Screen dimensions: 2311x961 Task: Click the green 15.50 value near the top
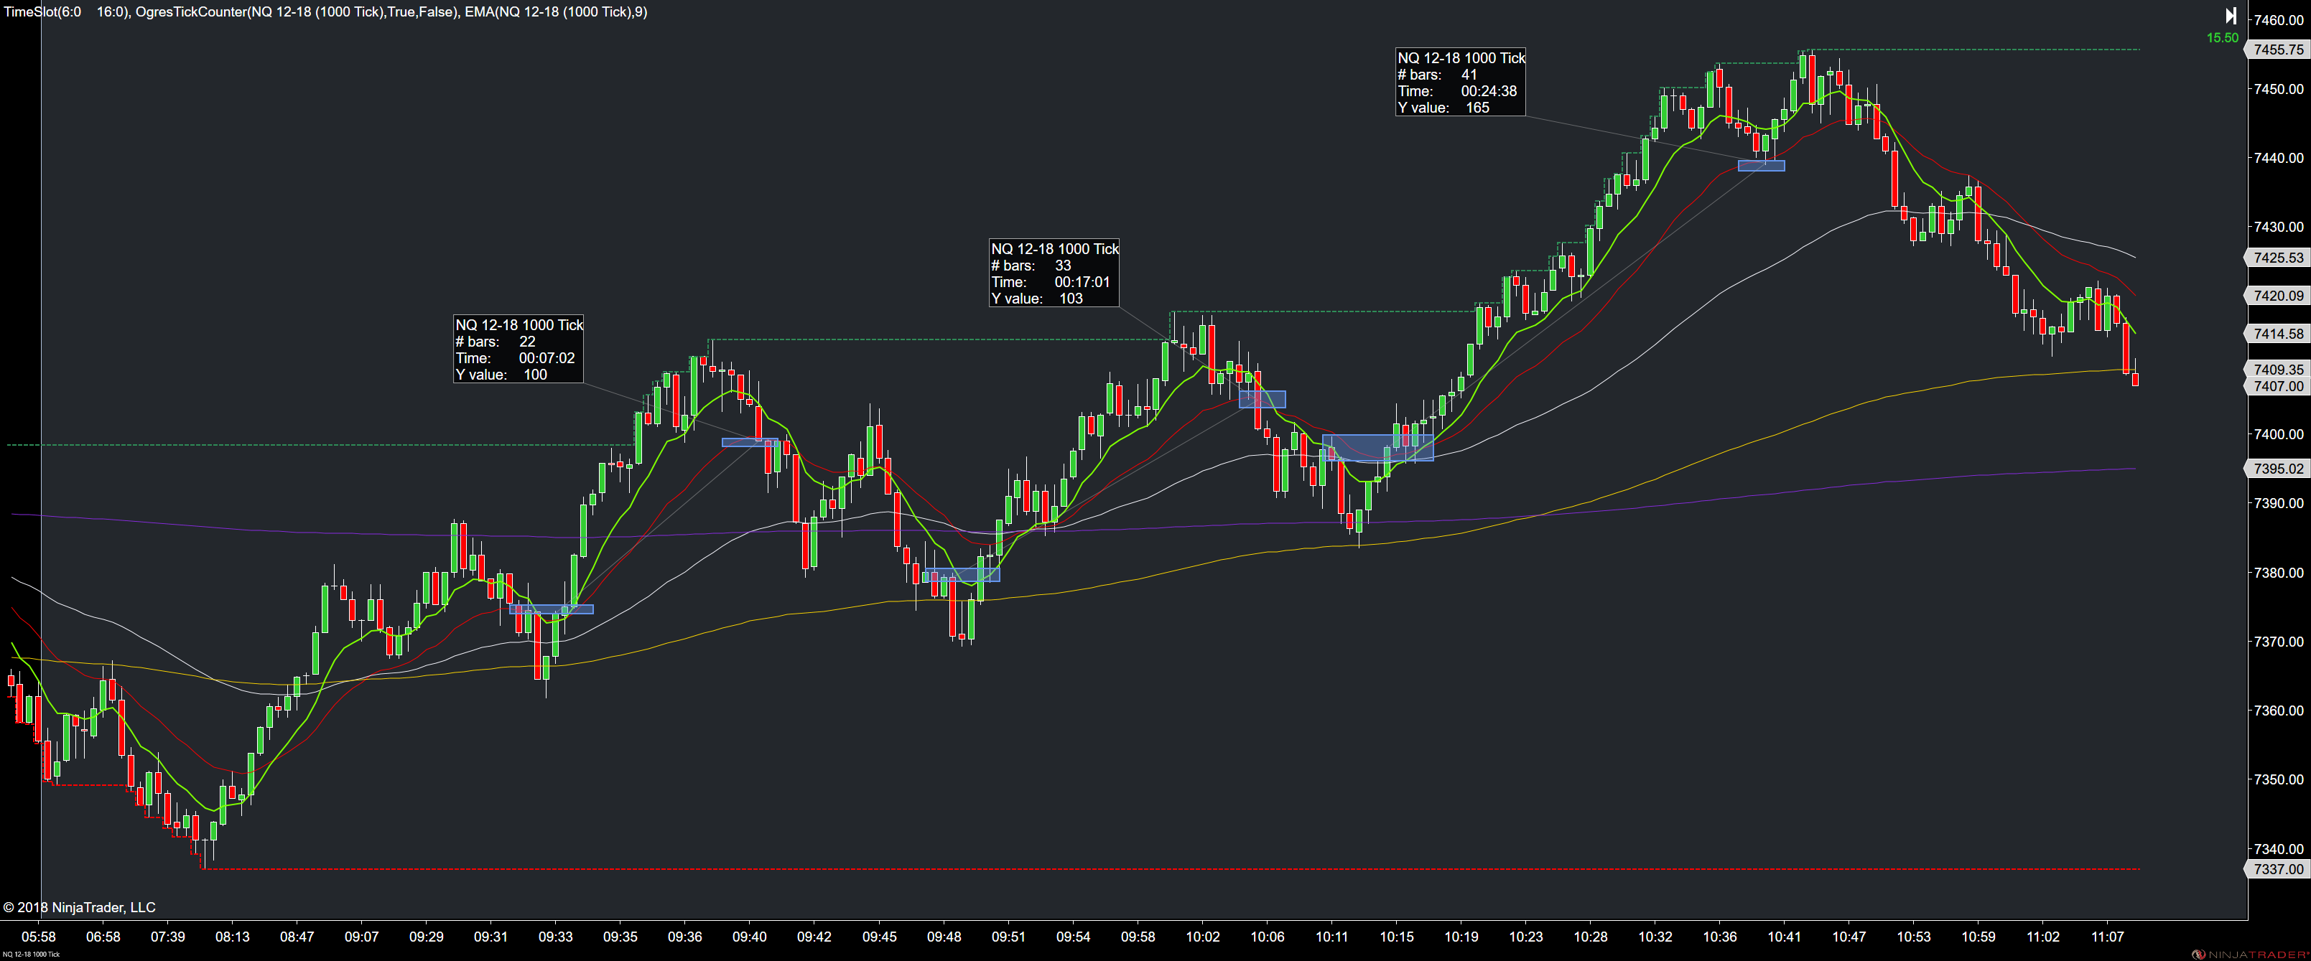click(x=2222, y=37)
